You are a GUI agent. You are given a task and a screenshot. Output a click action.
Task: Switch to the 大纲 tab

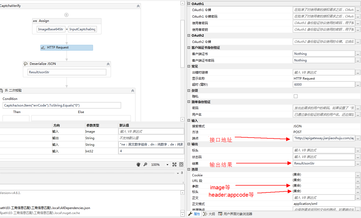click(x=209, y=214)
